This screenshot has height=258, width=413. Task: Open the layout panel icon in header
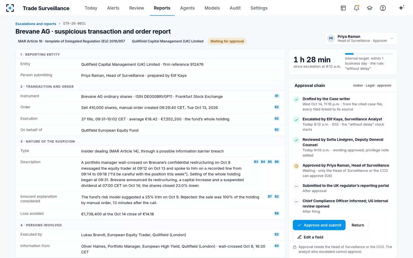click(x=343, y=8)
